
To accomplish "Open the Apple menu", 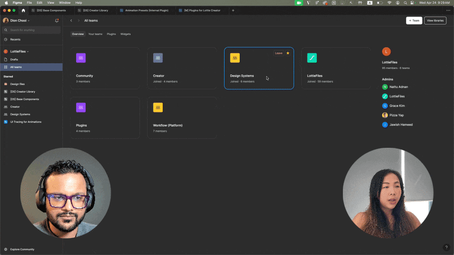I will coord(6,3).
